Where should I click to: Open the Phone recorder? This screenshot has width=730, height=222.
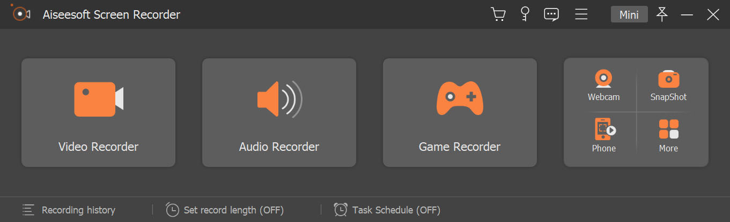pyautogui.click(x=603, y=136)
